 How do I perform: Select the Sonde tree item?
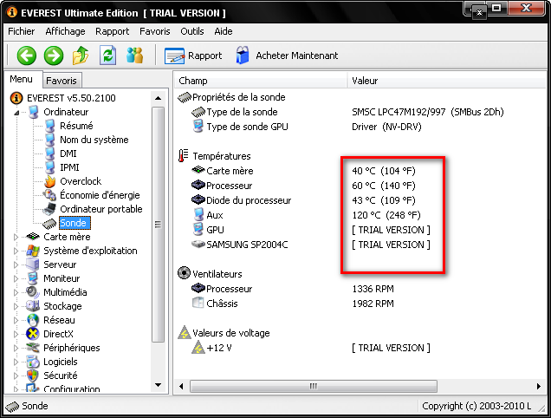point(73,223)
